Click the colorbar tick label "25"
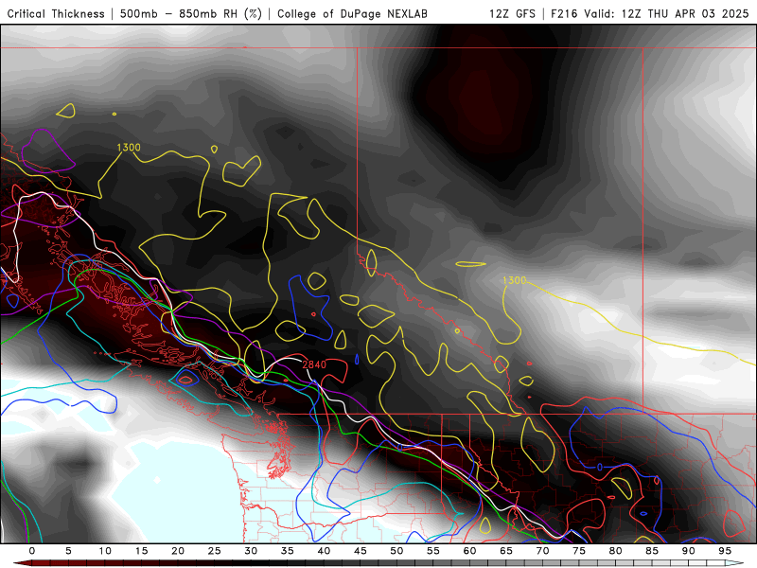Screen dimensions: 757x568 click(215, 551)
